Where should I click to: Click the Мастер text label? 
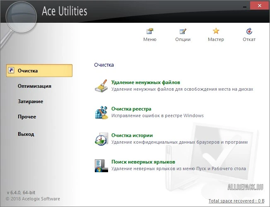click(x=216, y=39)
